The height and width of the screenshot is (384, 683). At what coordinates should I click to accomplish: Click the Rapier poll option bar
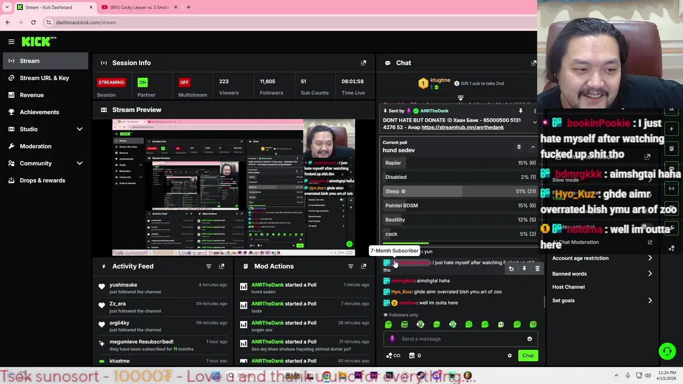460,163
